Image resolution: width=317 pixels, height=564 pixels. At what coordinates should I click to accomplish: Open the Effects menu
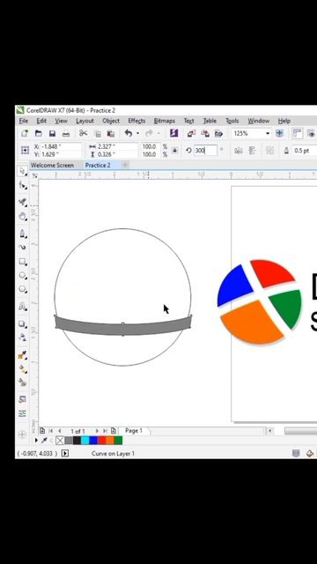pyautogui.click(x=136, y=121)
